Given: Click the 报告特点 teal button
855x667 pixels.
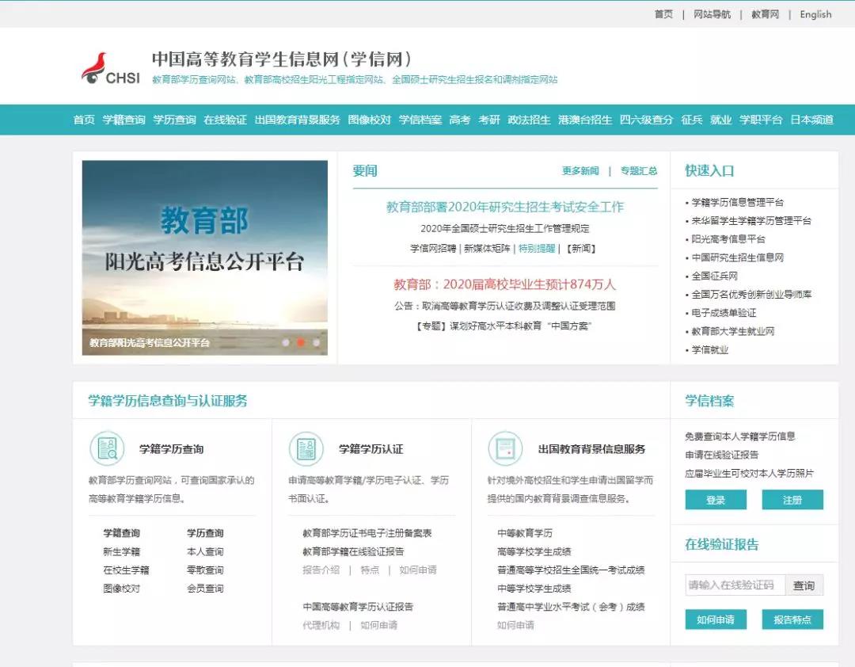Looking at the screenshot, I should pos(792,619).
